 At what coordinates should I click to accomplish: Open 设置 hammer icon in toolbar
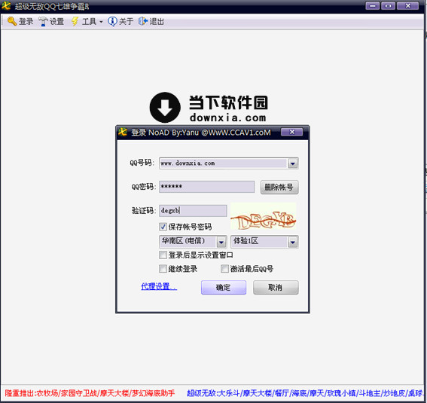[43, 21]
